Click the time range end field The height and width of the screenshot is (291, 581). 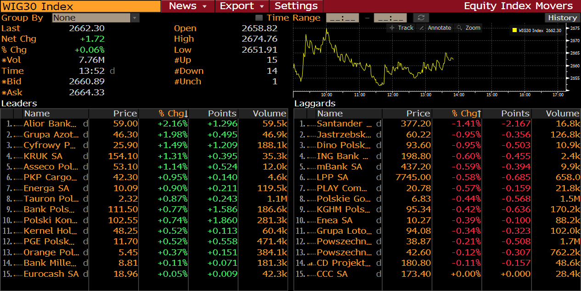coord(390,18)
